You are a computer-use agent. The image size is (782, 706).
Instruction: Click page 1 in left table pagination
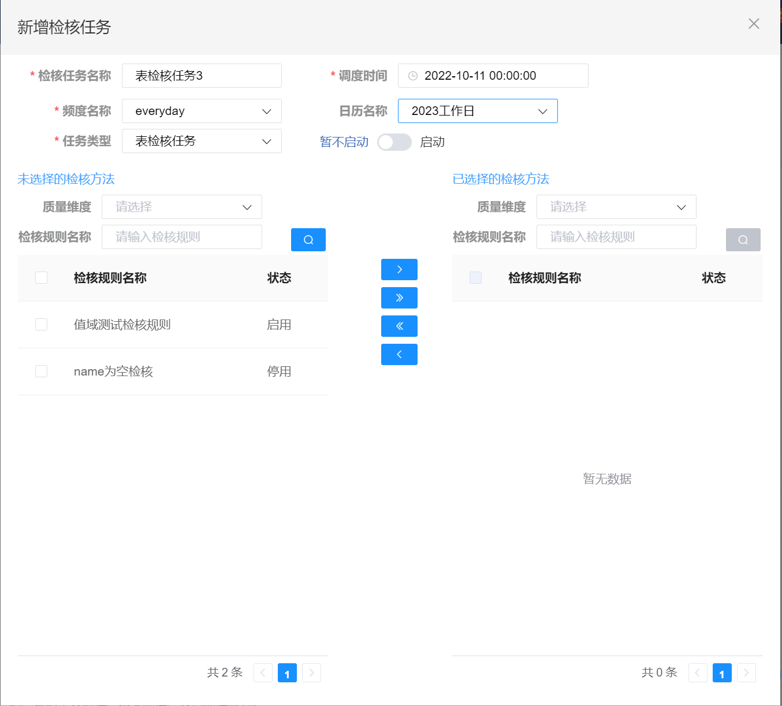[287, 673]
